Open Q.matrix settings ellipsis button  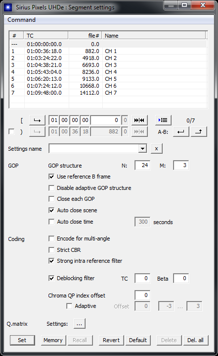(80, 324)
